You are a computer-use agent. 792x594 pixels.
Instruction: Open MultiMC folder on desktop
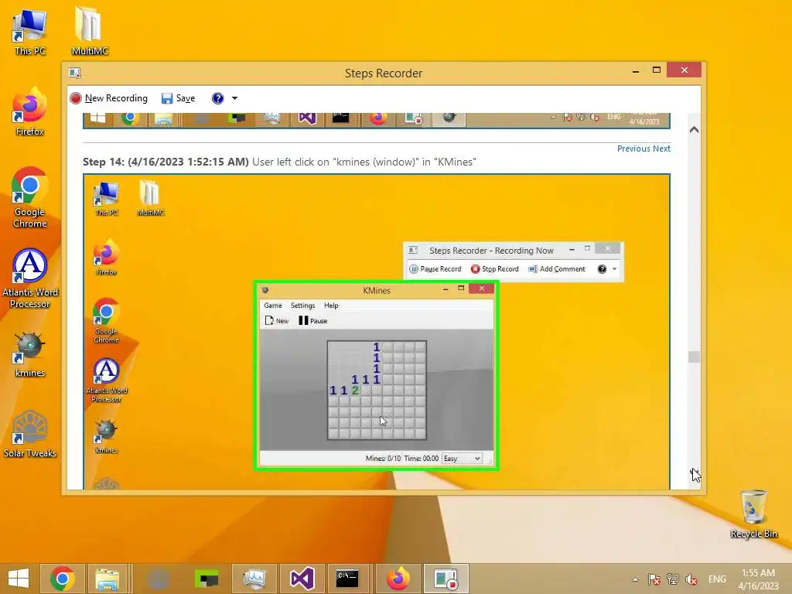click(x=90, y=31)
